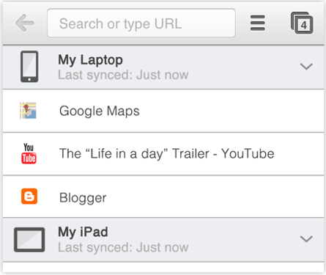Click the orange Blogger favicon
This screenshot has height=275, width=326.
(29, 196)
